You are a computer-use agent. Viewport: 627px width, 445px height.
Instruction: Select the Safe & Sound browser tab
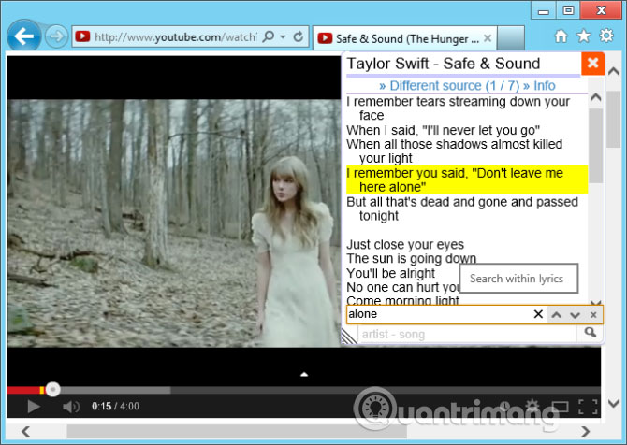coord(404,38)
